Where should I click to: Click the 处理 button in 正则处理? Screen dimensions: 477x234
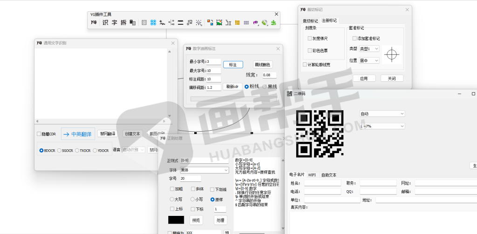coord(220,220)
